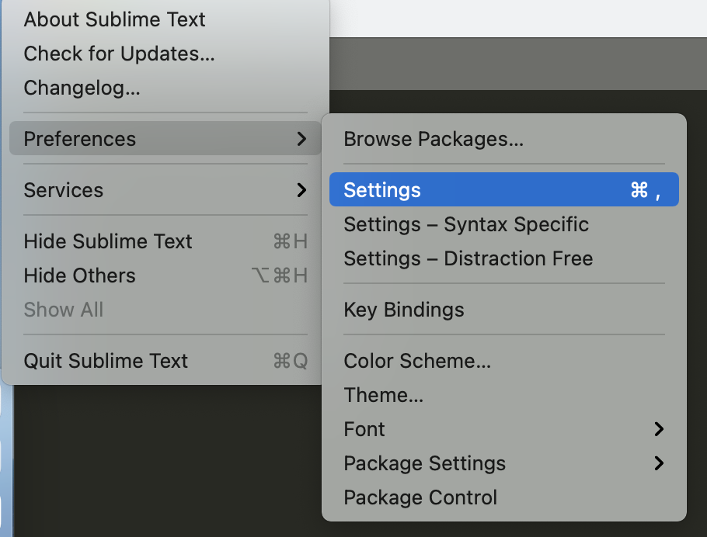This screenshot has width=707, height=537.
Task: Expand the Package Settings submenu chevron
Action: [658, 463]
